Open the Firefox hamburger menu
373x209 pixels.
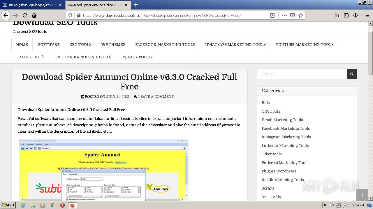coord(367,15)
